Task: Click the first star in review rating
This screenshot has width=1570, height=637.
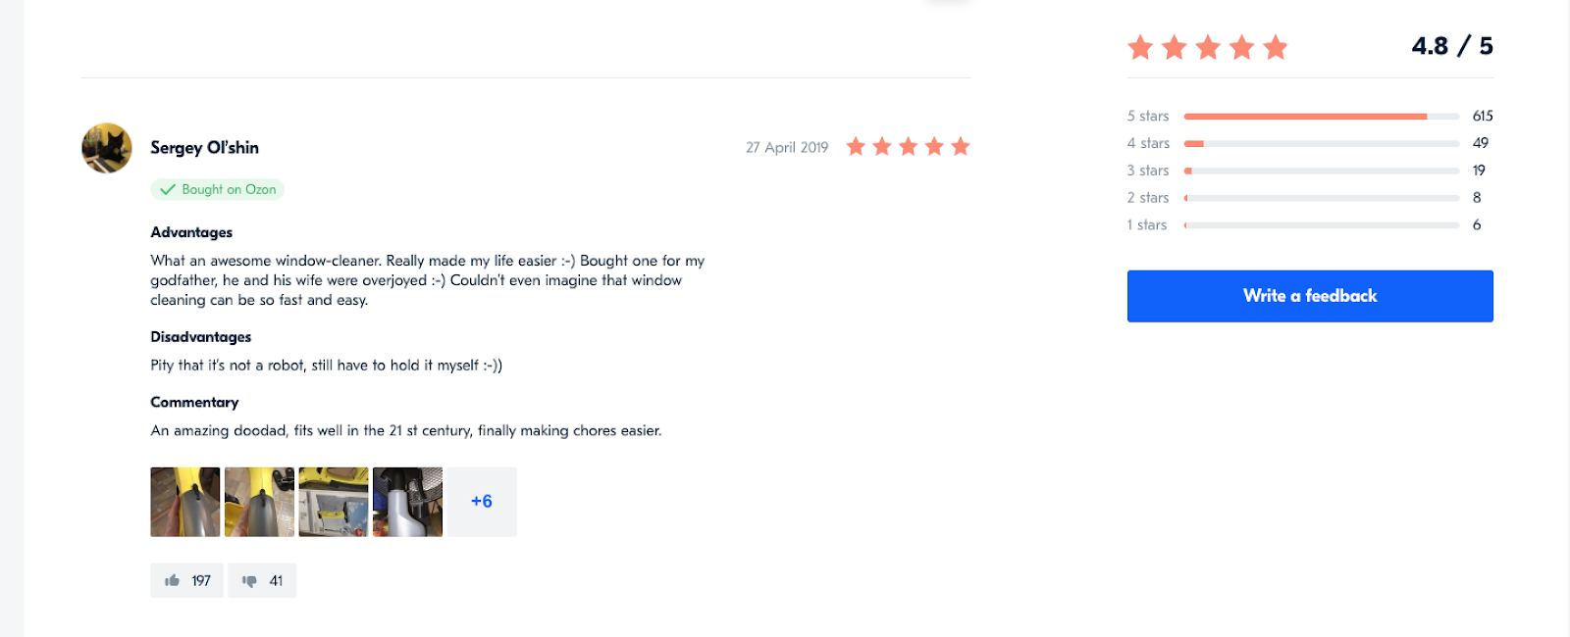Action: coord(856,146)
